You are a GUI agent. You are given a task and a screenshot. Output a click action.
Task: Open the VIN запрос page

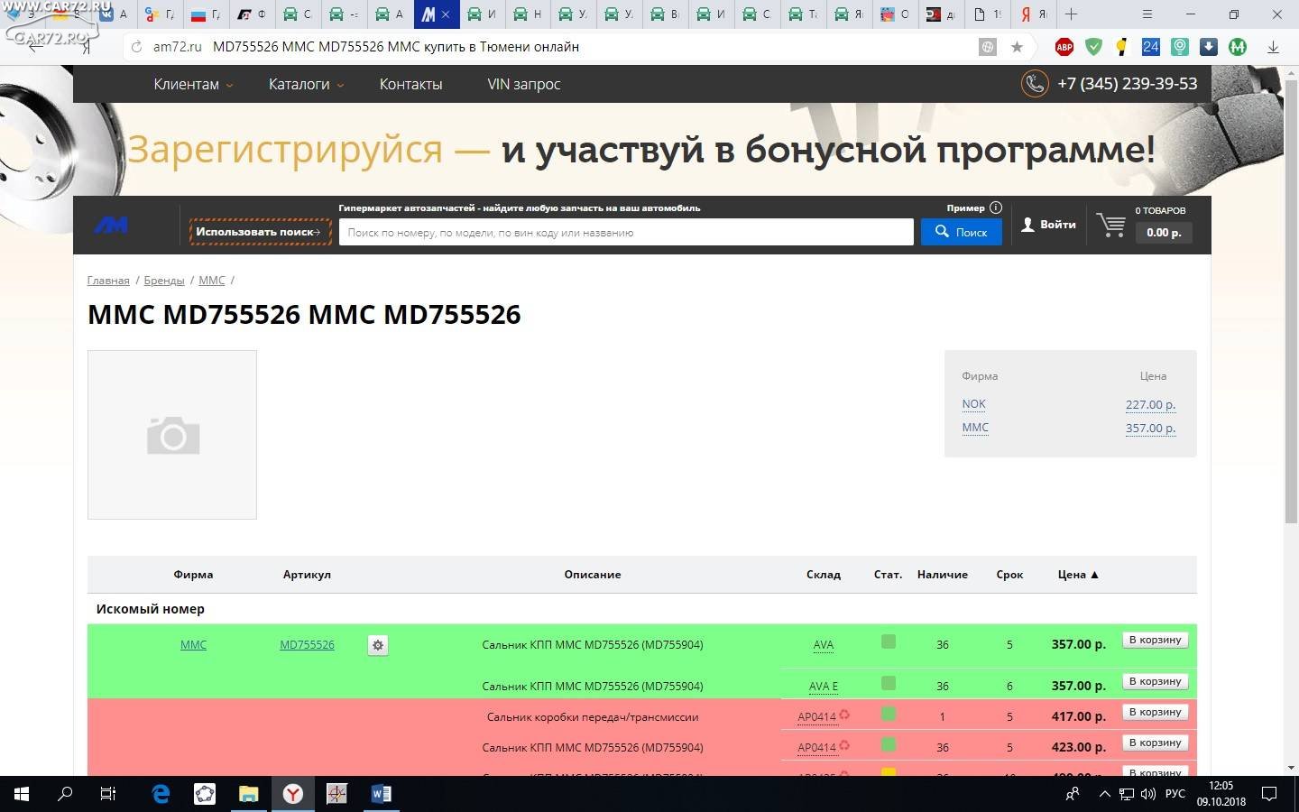point(524,84)
